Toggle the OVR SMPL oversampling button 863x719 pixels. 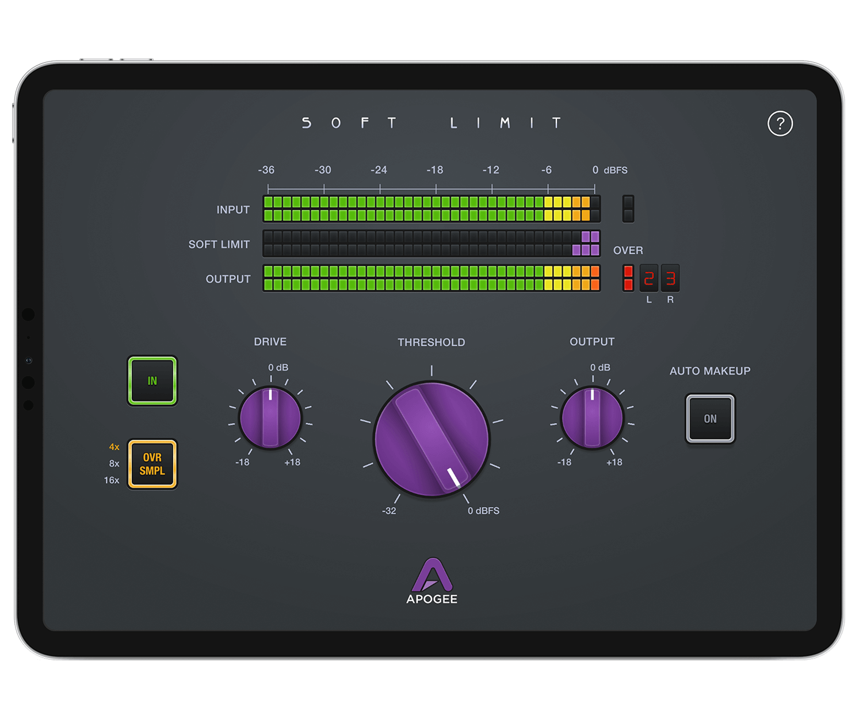pyautogui.click(x=151, y=464)
